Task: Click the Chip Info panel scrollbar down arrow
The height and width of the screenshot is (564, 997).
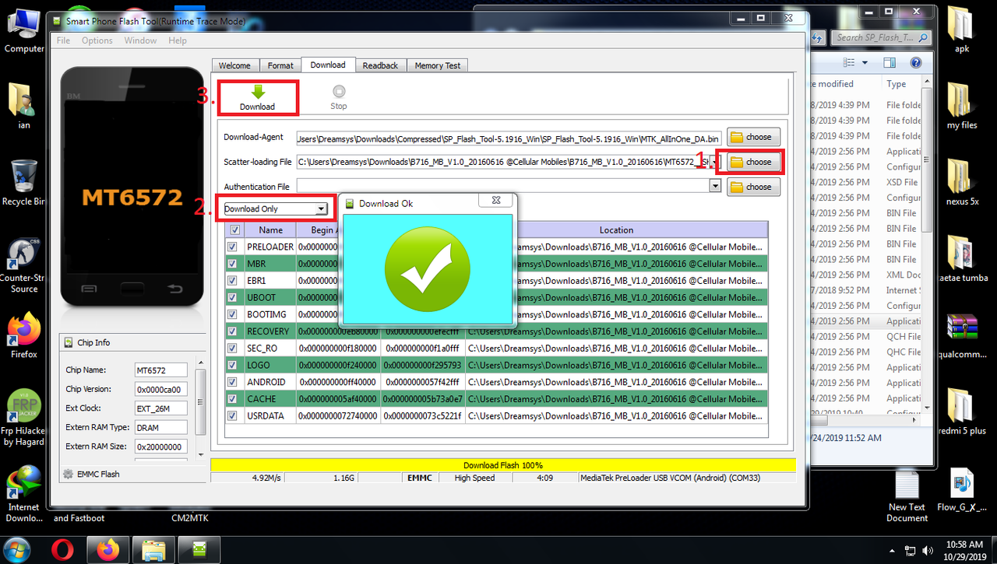Action: click(202, 454)
